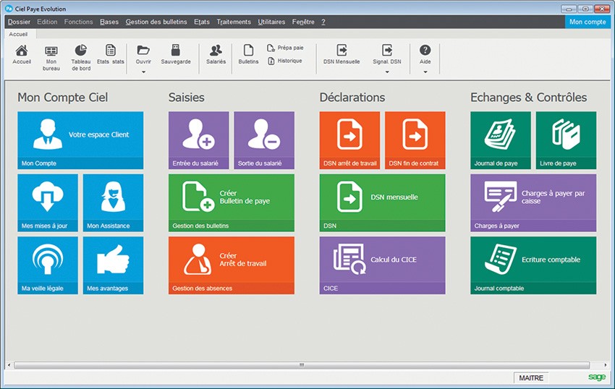Expand the Ouvrir dropdown arrow
This screenshot has height=389, width=615.
pos(143,72)
